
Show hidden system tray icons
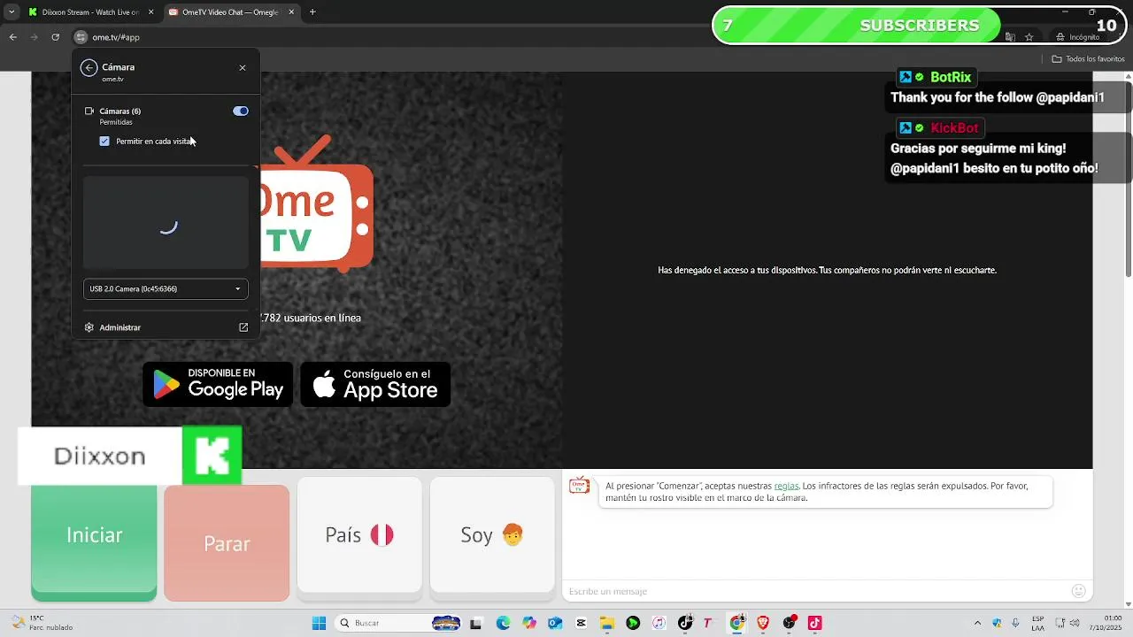[x=977, y=623]
